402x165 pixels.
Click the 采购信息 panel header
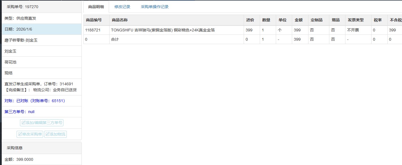(x=15, y=148)
